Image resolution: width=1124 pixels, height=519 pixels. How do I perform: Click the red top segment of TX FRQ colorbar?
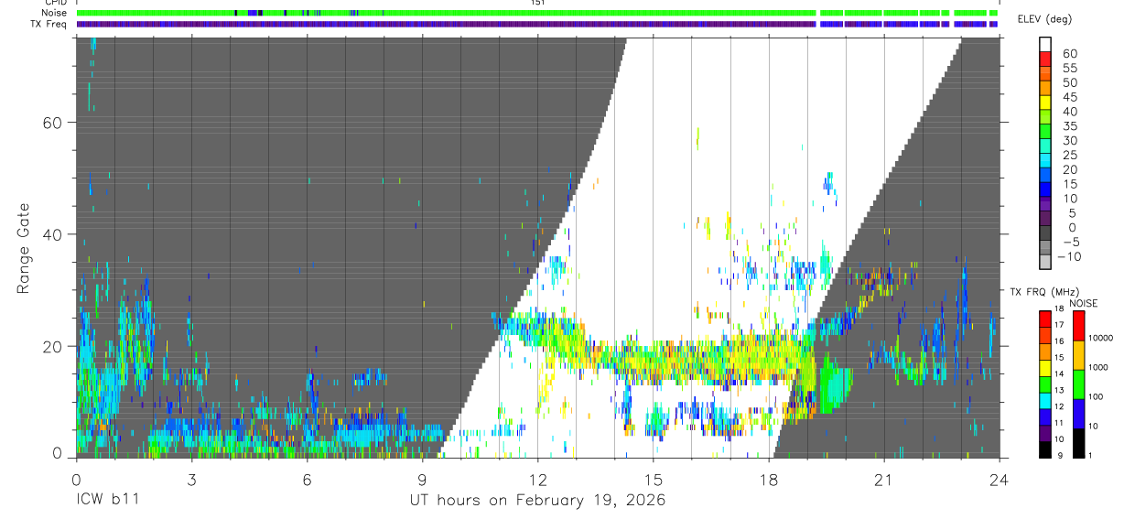point(1044,319)
